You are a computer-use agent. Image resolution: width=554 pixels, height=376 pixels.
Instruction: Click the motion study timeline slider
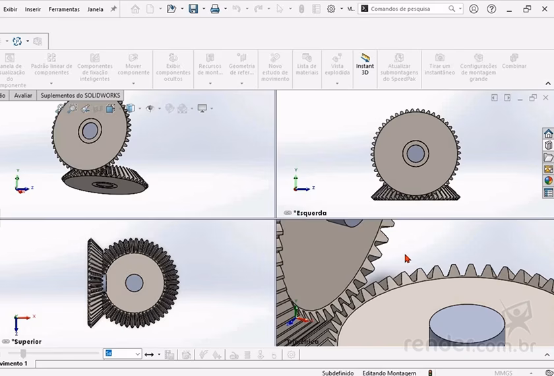[23, 354]
